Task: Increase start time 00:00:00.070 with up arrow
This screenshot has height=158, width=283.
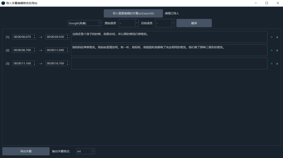Action: [35, 36]
